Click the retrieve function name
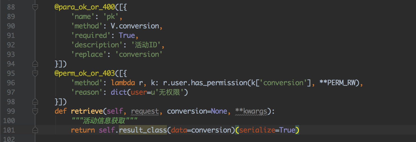 87,111
